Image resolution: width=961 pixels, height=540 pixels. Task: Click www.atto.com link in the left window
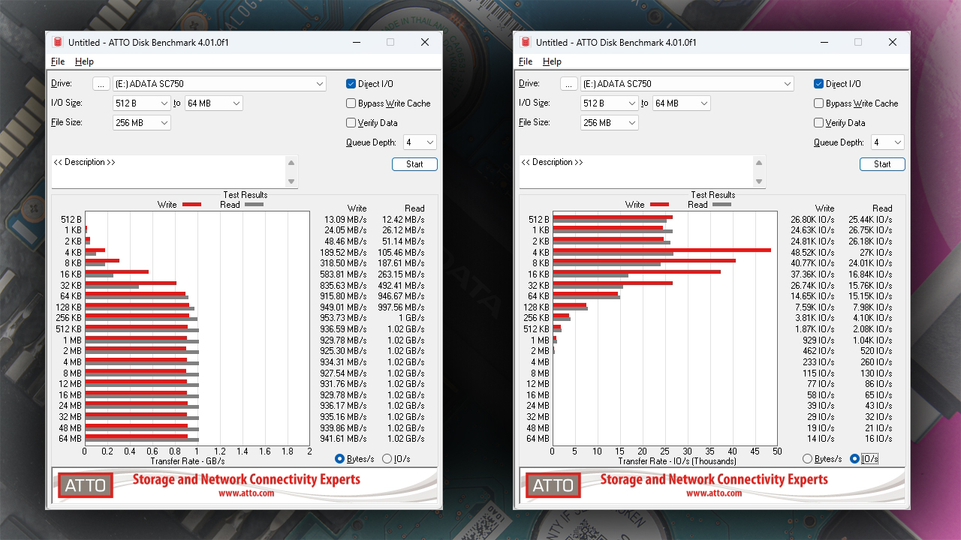[x=246, y=493]
